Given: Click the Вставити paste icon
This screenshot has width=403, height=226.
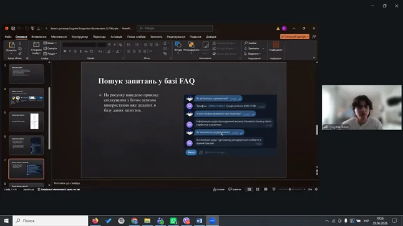Looking at the screenshot, I should point(11,47).
